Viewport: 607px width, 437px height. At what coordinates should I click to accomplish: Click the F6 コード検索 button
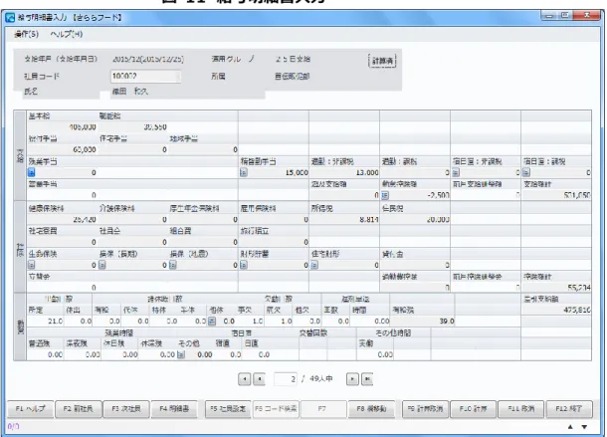276,409
